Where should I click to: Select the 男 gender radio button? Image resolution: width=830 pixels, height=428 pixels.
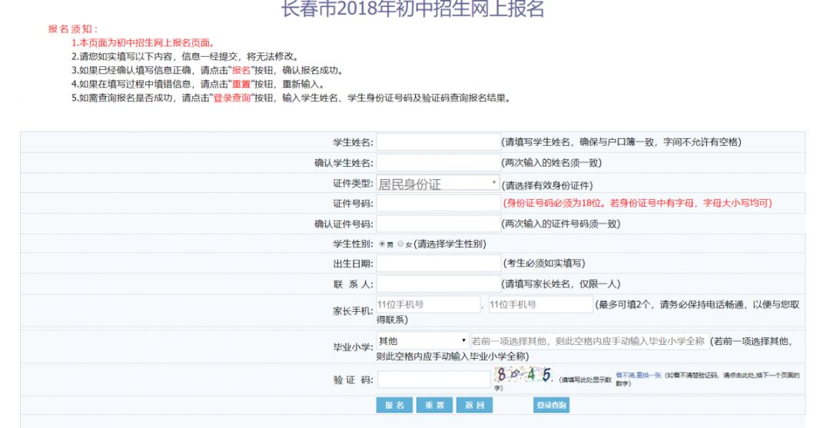coord(382,244)
